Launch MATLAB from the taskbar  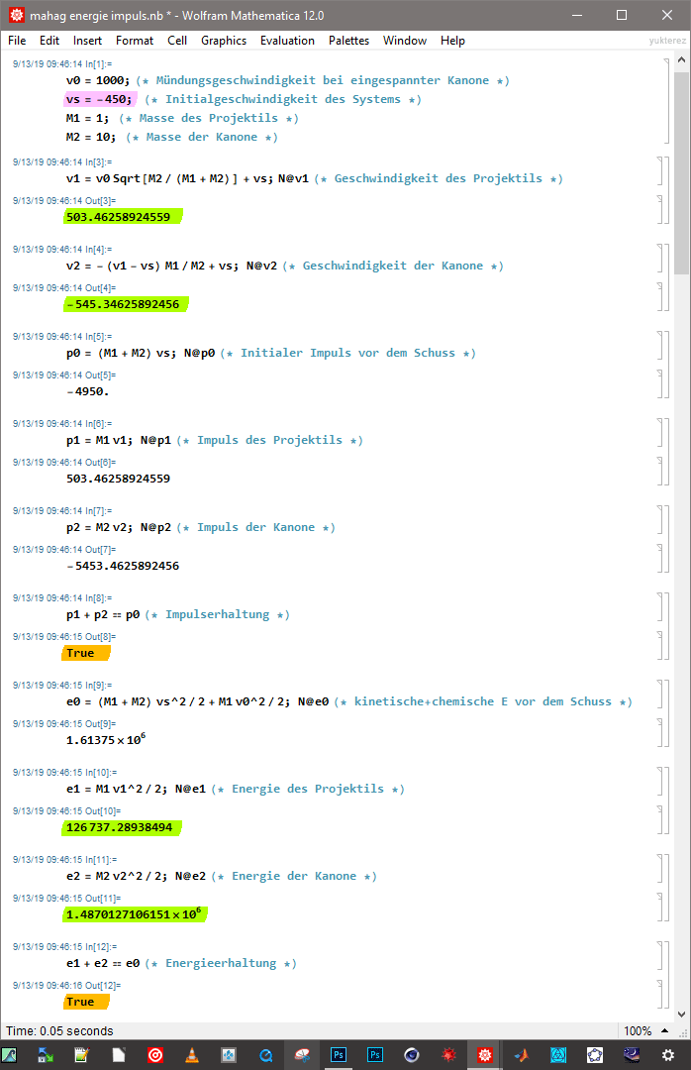point(521,1054)
